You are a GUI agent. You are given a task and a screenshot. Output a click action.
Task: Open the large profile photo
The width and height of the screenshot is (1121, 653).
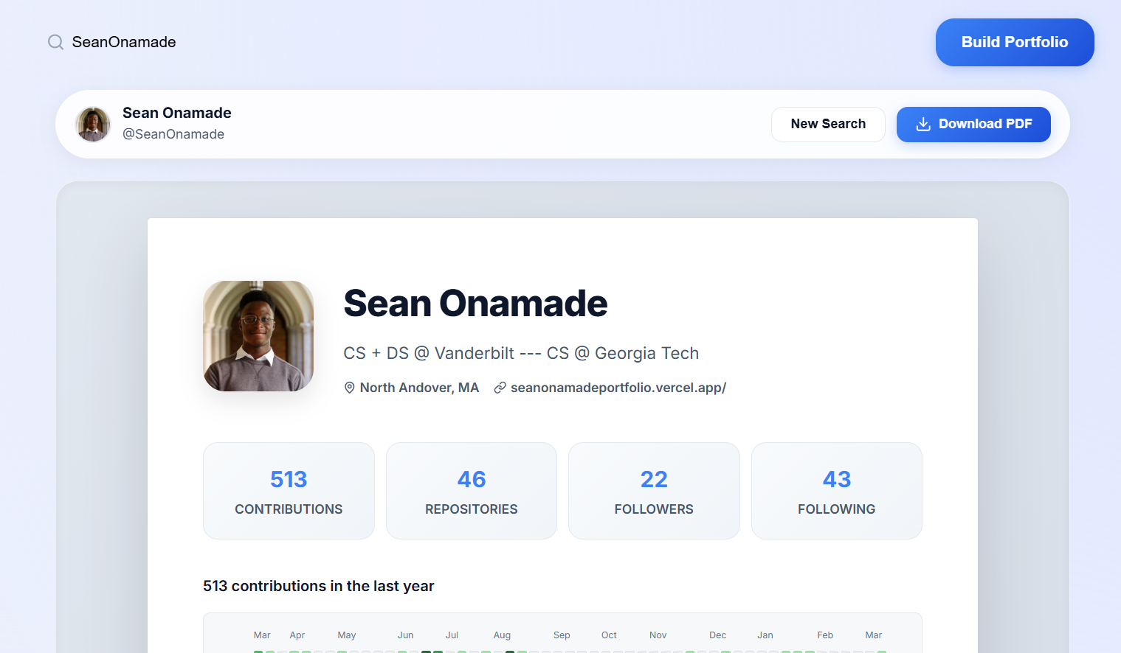point(258,336)
